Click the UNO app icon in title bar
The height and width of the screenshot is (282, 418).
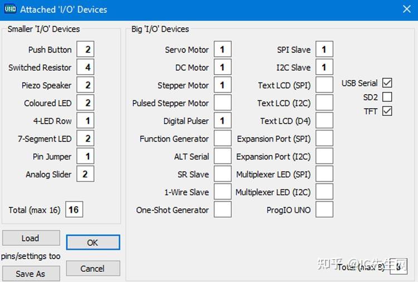click(10, 9)
